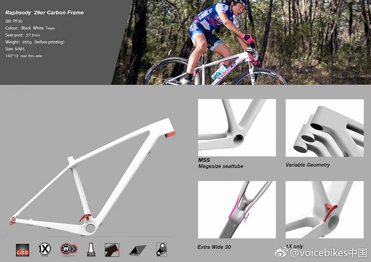Click the VTRH dropout icon
The width and height of the screenshot is (371, 262).
pyautogui.click(x=162, y=250)
